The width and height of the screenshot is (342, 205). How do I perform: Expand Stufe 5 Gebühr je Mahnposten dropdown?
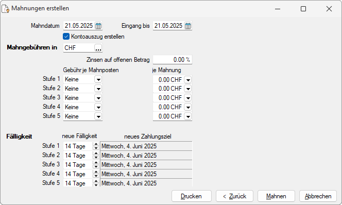point(98,116)
